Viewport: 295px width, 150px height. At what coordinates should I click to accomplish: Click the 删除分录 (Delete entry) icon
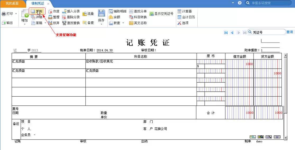tap(64, 17)
